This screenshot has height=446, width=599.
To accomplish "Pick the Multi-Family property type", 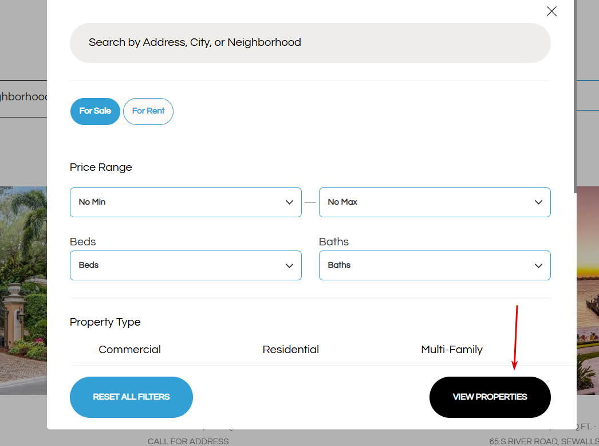I will 452,350.
